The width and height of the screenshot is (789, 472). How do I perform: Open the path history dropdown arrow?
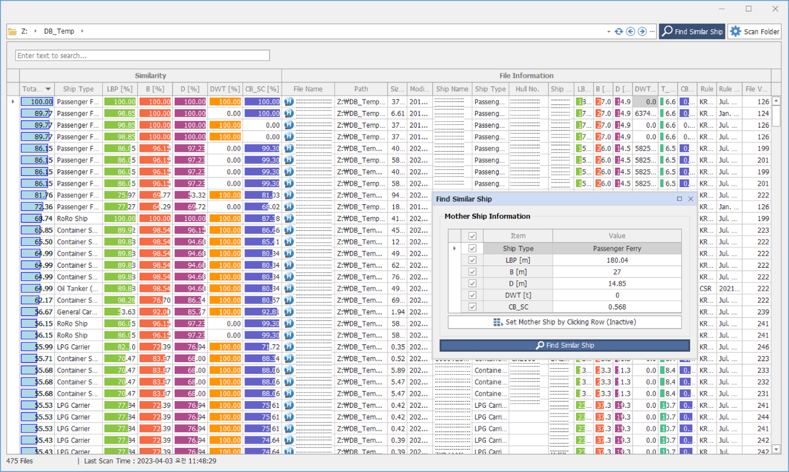coord(608,32)
